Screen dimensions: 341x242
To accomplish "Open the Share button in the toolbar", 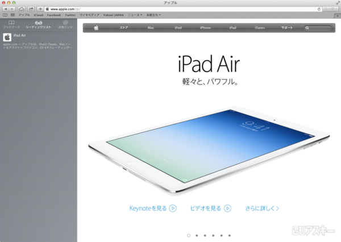I will 31,9.
